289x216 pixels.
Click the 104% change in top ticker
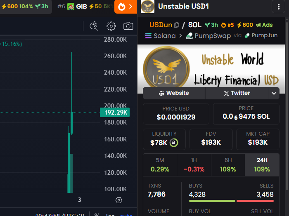point(26,7)
